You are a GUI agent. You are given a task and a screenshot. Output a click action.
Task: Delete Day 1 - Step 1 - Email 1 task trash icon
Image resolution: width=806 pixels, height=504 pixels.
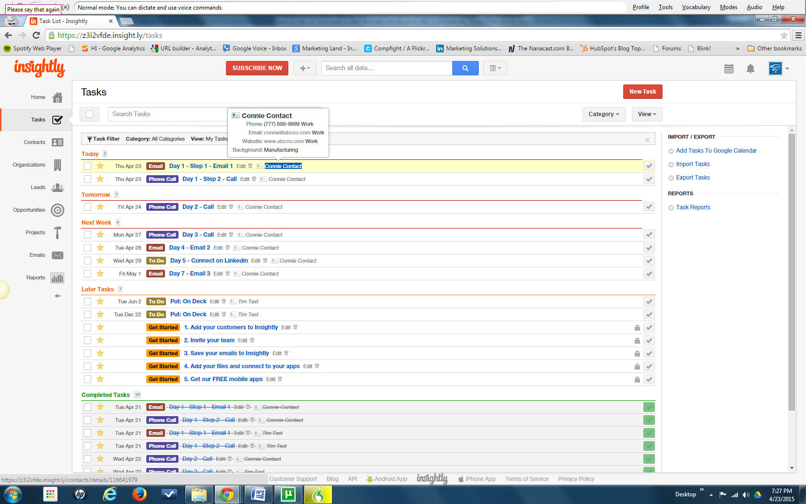pyautogui.click(x=250, y=166)
